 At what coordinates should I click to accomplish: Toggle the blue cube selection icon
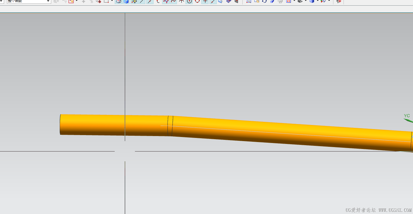click(126, 2)
